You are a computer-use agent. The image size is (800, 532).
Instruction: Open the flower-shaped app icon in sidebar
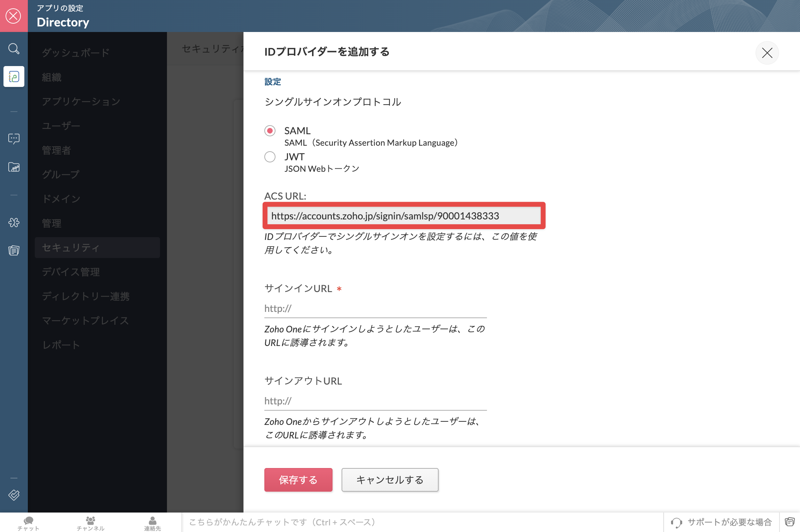(14, 223)
